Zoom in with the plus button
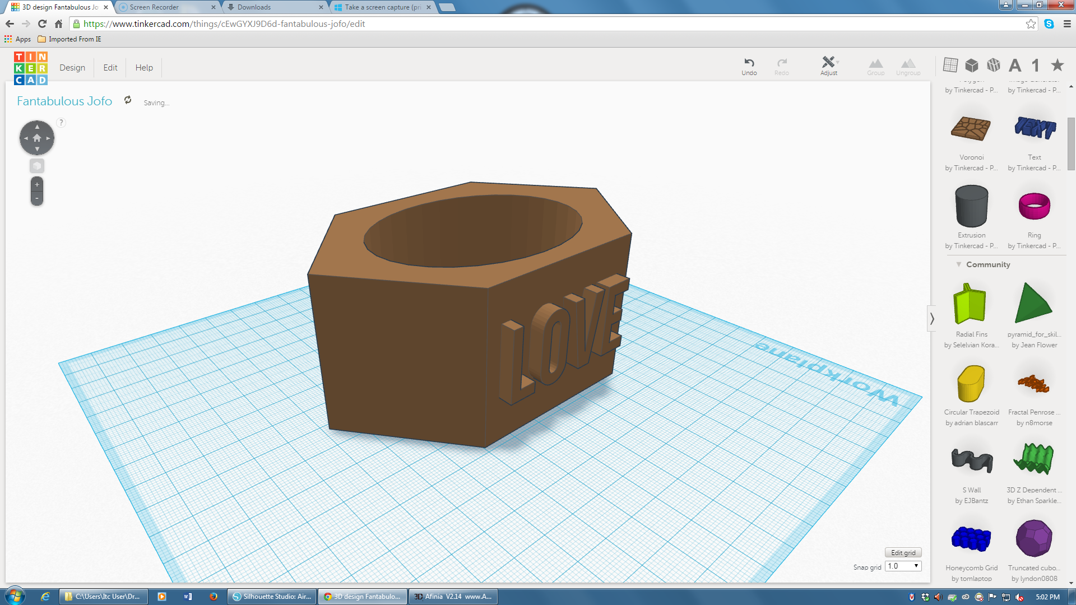The width and height of the screenshot is (1076, 605). point(37,184)
